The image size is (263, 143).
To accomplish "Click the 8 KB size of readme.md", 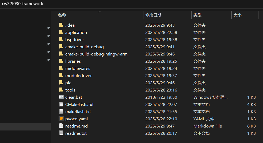I will coord(251,126).
